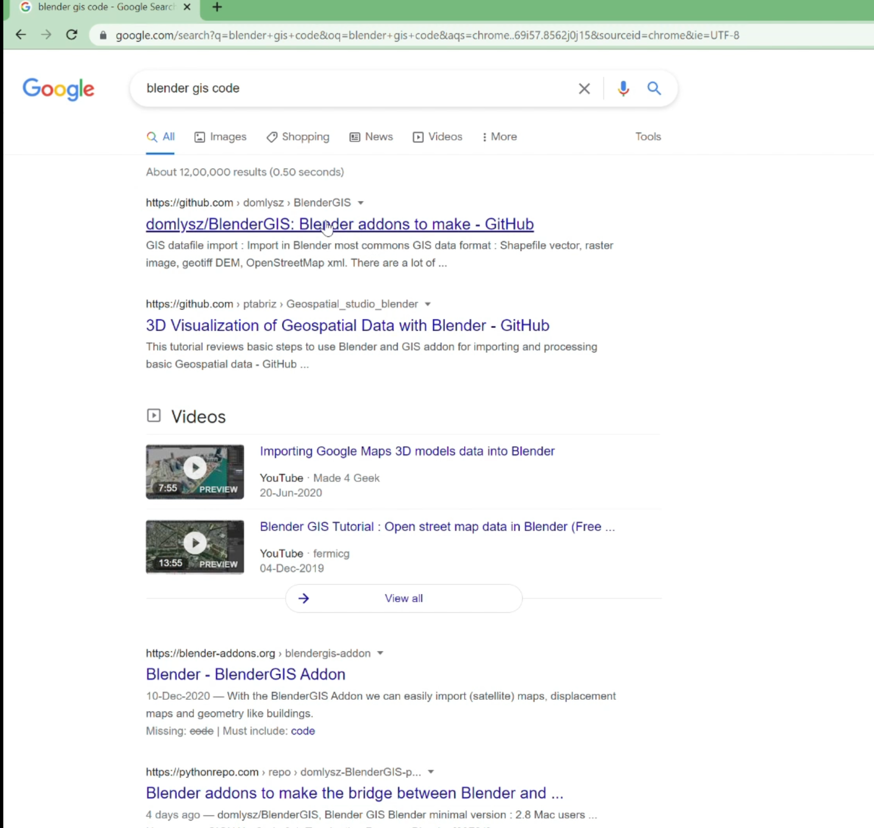Click the Google logo
874x828 pixels.
click(59, 89)
